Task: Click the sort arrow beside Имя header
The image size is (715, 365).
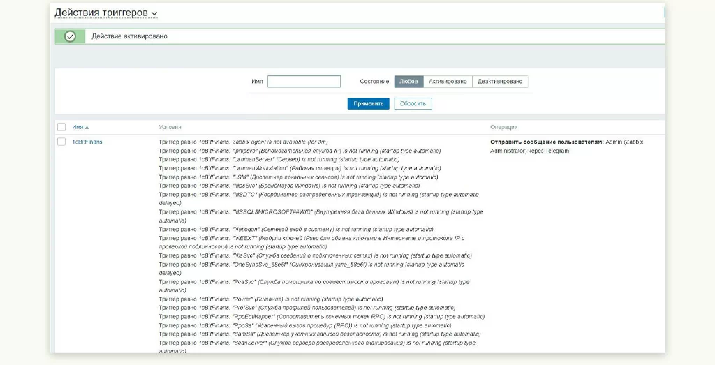Action: pyautogui.click(x=87, y=128)
